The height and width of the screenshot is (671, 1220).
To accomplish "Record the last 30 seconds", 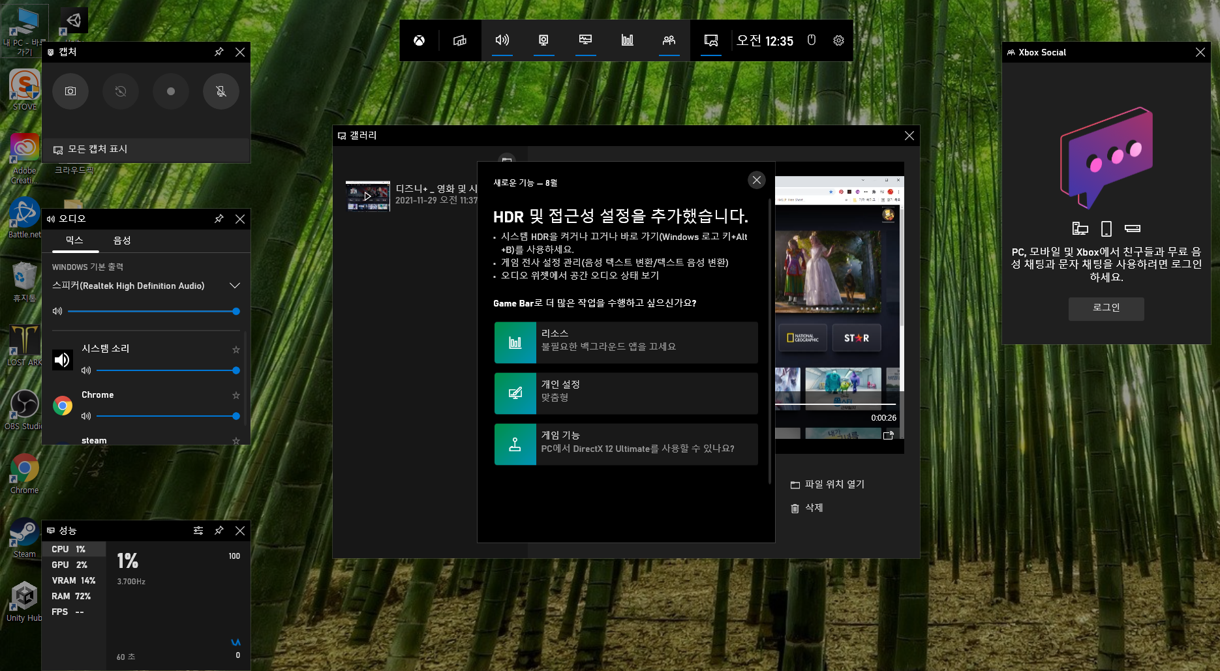I will 121,91.
